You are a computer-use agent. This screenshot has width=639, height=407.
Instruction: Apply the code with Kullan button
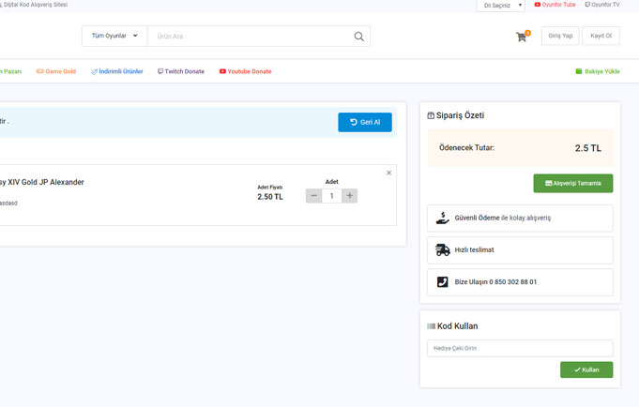point(586,369)
